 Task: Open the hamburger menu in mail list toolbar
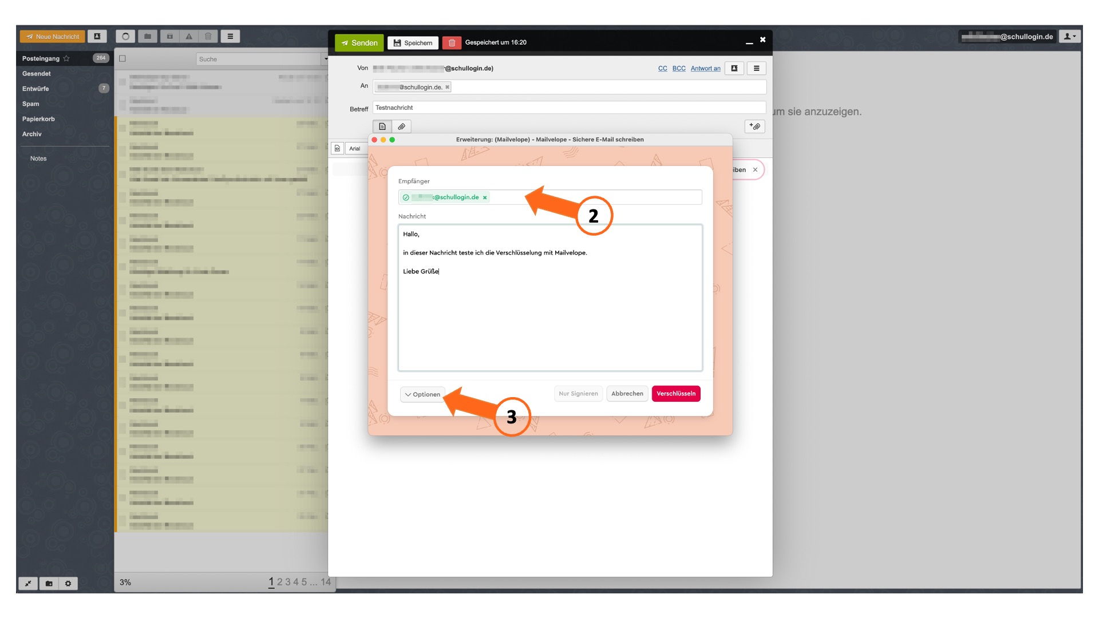(x=230, y=37)
